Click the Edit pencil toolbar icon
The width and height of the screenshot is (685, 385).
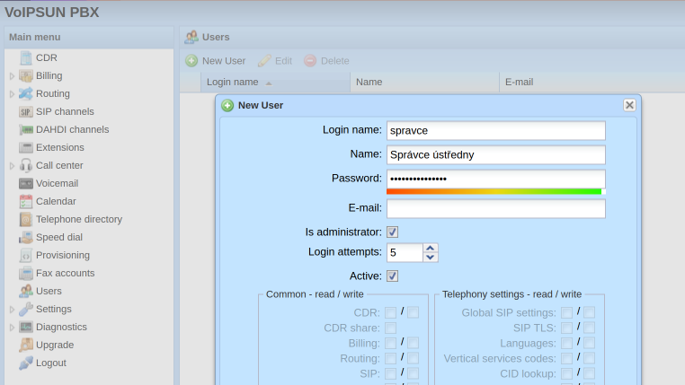coord(264,61)
